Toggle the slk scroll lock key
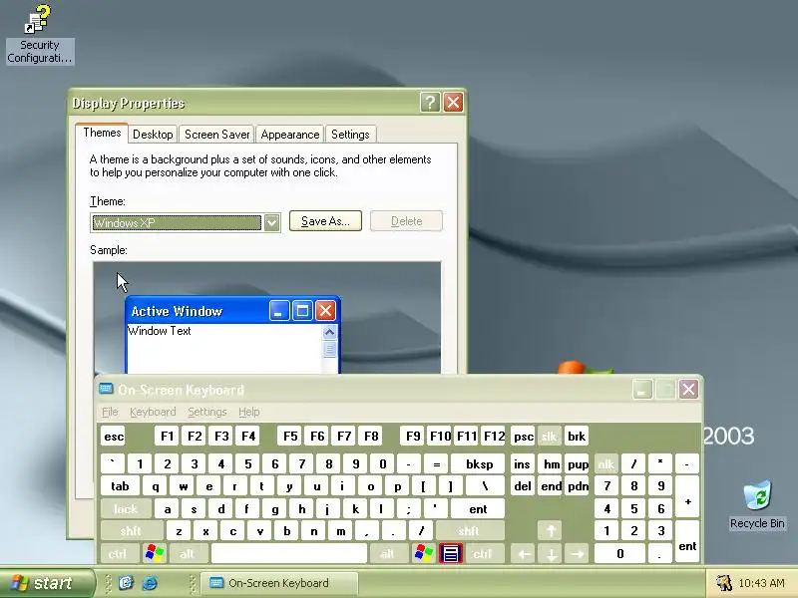Image resolution: width=798 pixels, height=598 pixels. coord(549,437)
